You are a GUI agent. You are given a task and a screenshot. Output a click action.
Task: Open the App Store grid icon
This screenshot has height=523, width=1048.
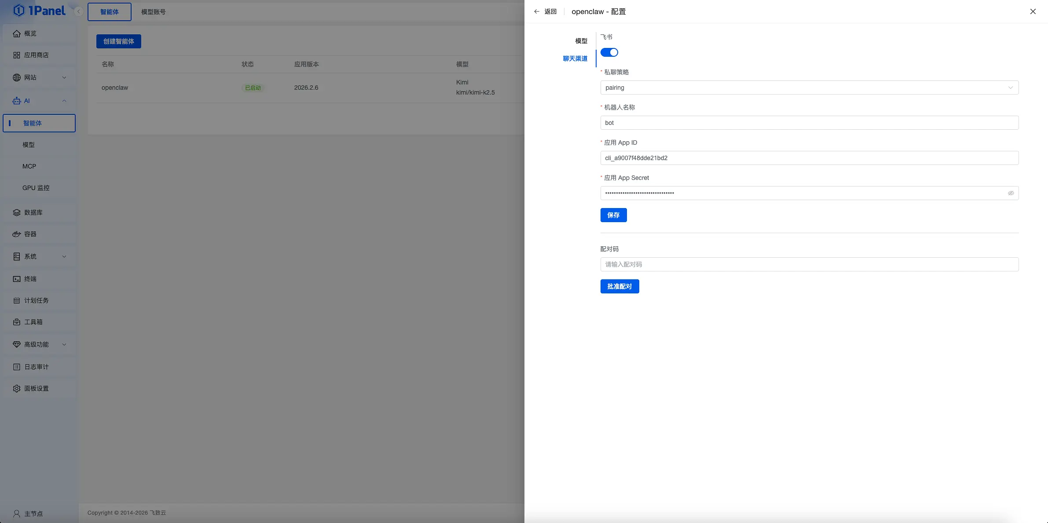click(17, 55)
